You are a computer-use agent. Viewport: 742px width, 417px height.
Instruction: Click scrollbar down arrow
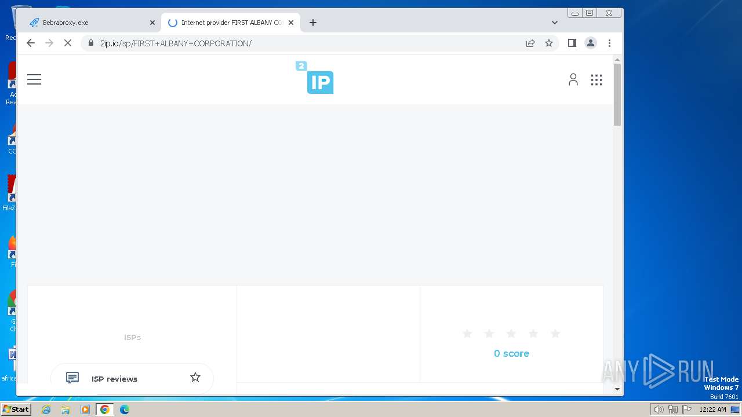[617, 389]
